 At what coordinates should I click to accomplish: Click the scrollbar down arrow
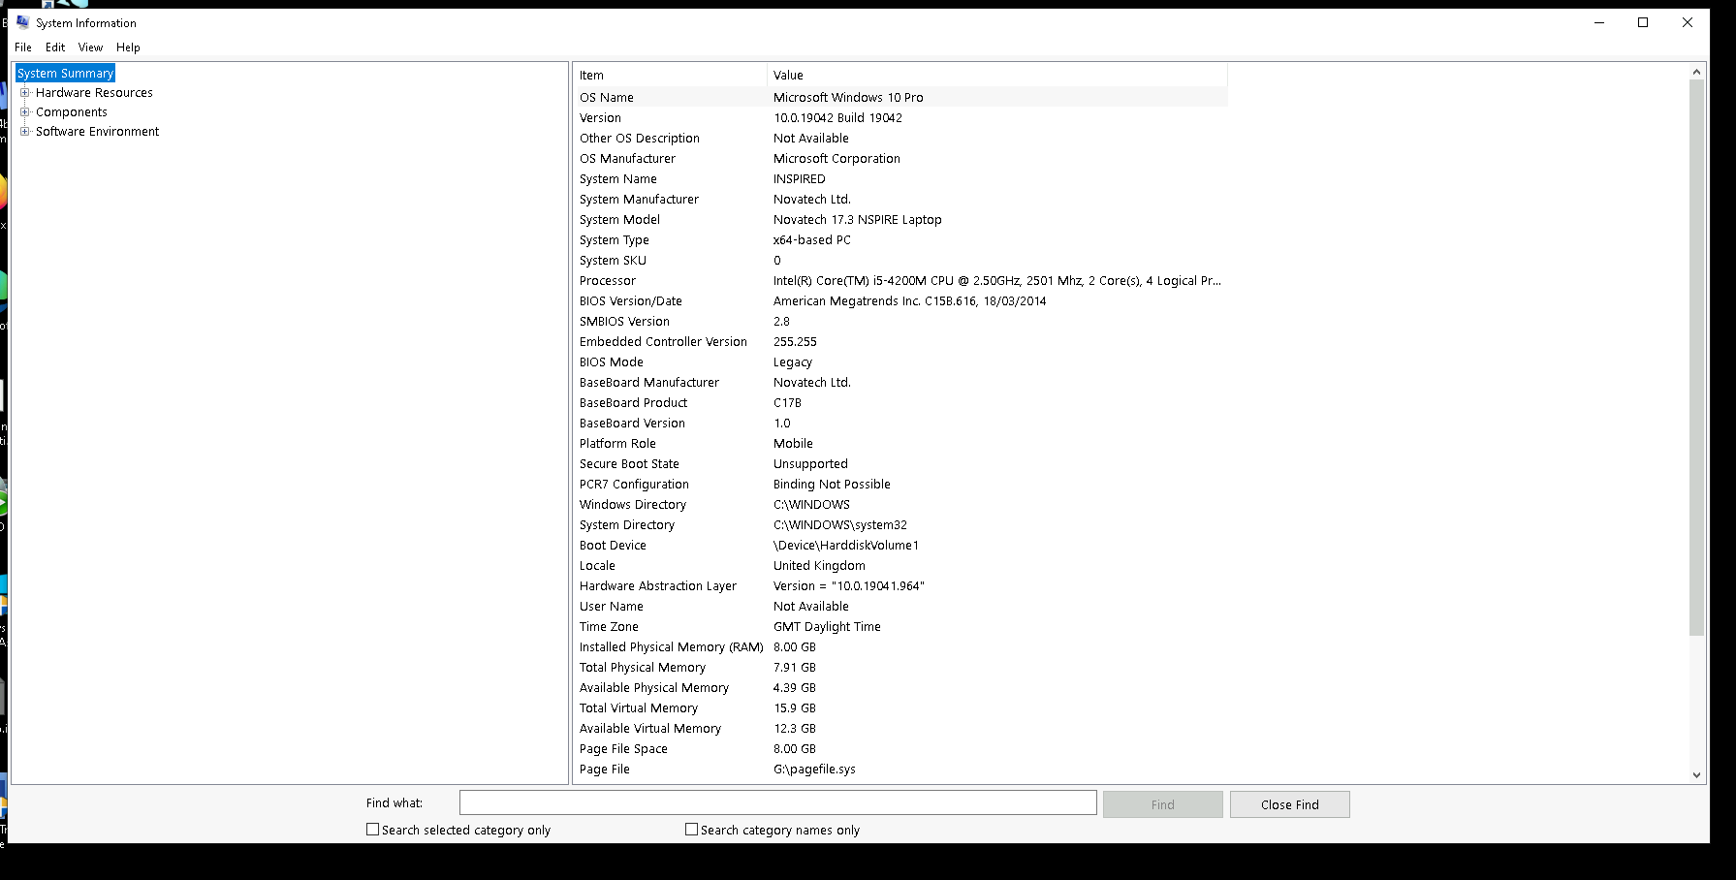click(1696, 774)
